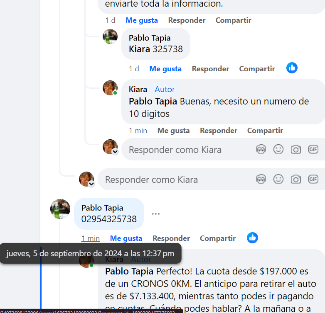
Task: Open the 1 min timestamp link
Action: click(91, 238)
